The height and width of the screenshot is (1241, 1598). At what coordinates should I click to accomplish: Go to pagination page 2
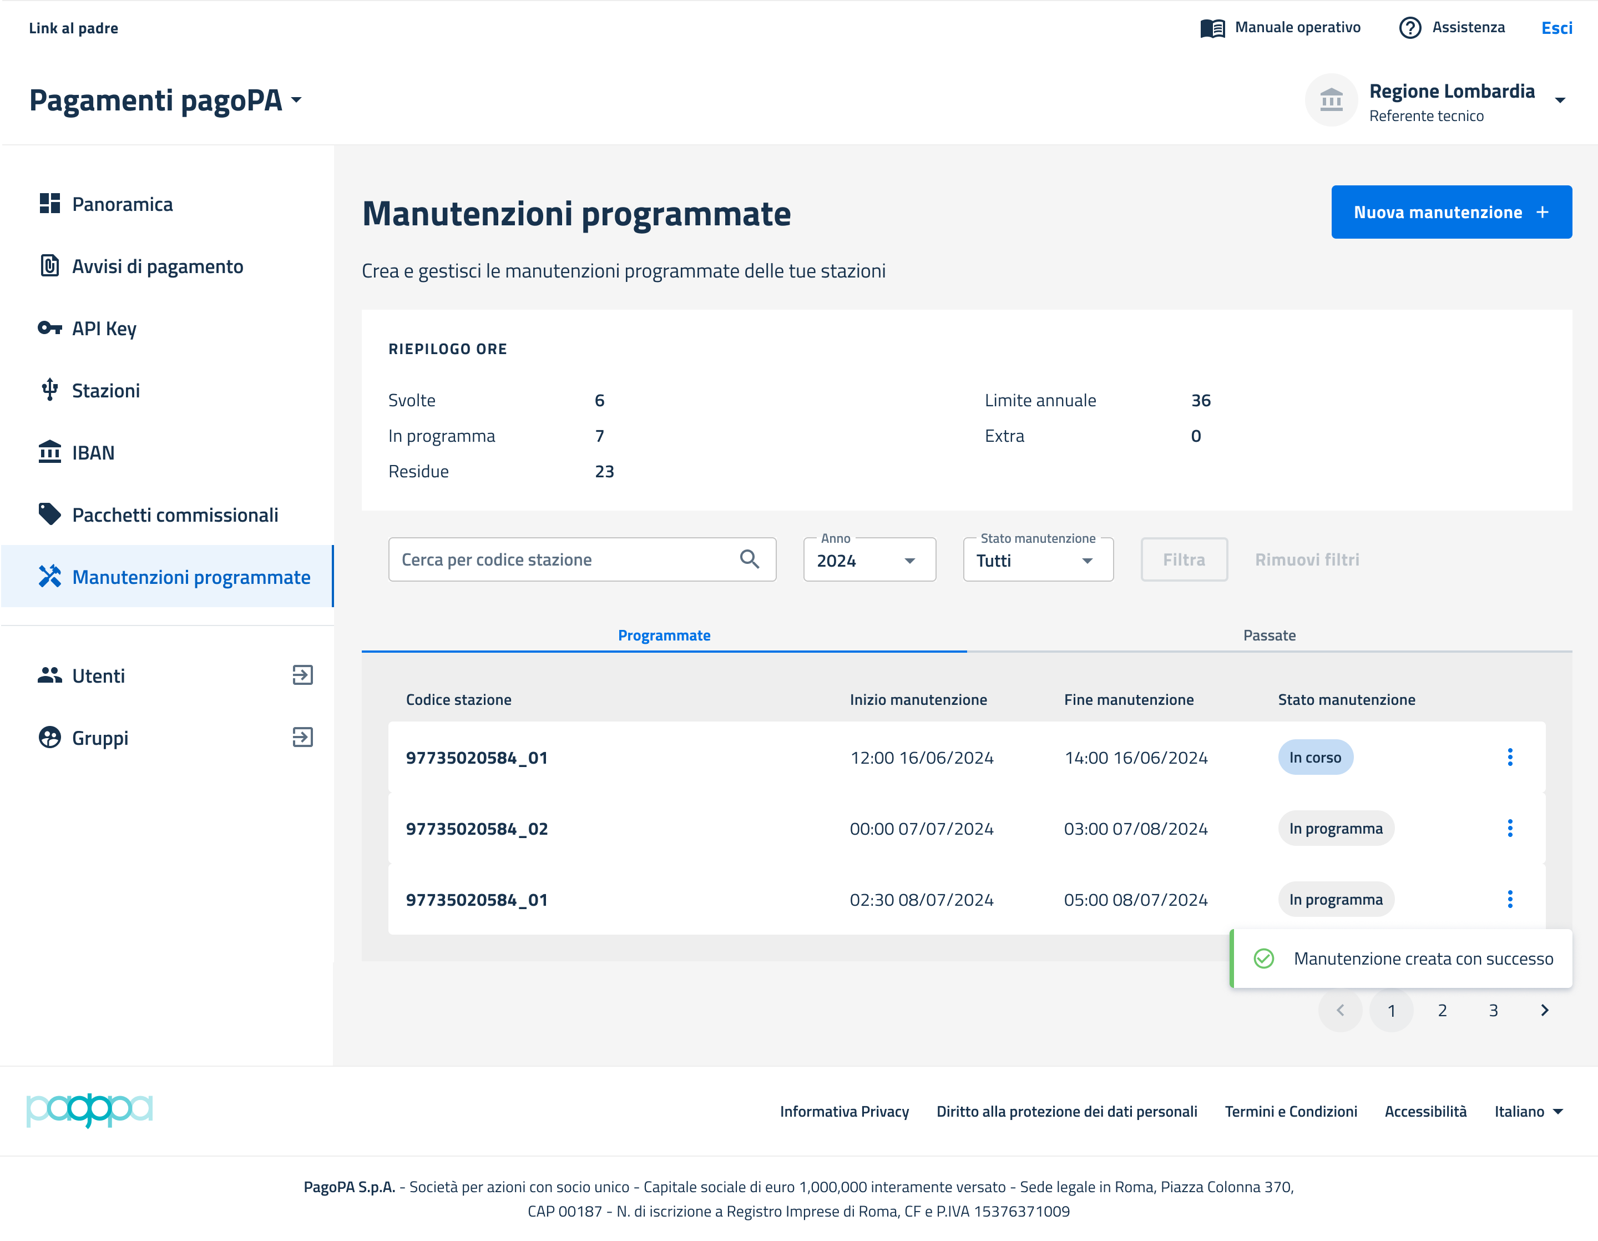(x=1442, y=1011)
